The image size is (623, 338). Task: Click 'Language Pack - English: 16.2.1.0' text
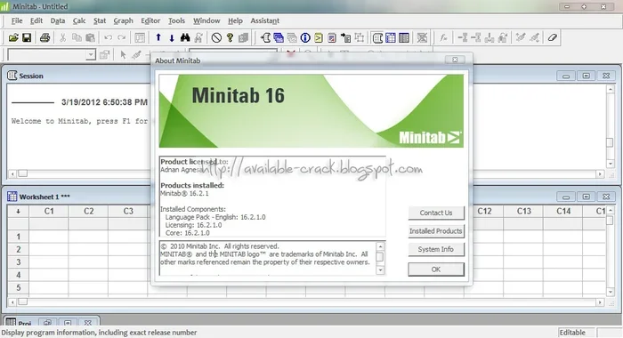click(215, 217)
